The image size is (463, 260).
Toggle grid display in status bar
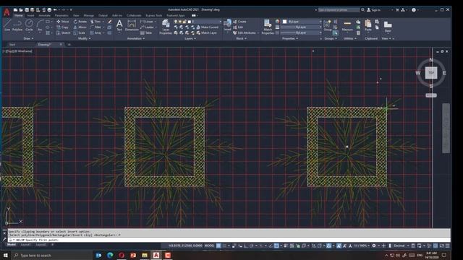click(x=218, y=246)
